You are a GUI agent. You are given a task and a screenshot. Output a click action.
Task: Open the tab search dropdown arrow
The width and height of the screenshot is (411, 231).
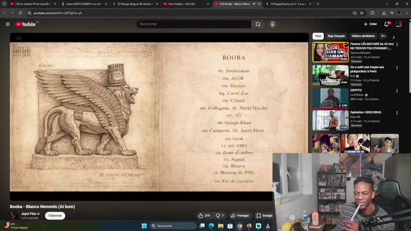tap(4, 4)
